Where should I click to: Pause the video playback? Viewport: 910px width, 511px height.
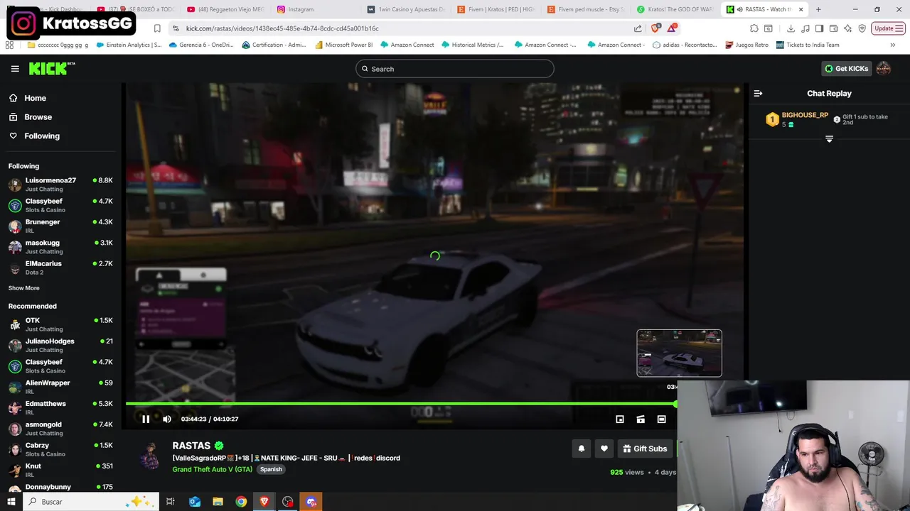pos(146,419)
